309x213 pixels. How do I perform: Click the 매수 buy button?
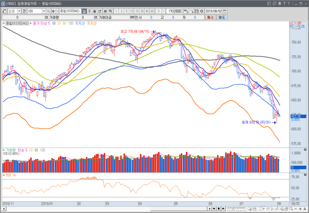click(210, 17)
